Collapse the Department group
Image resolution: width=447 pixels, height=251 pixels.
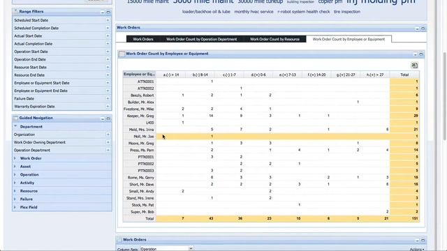coord(15,126)
